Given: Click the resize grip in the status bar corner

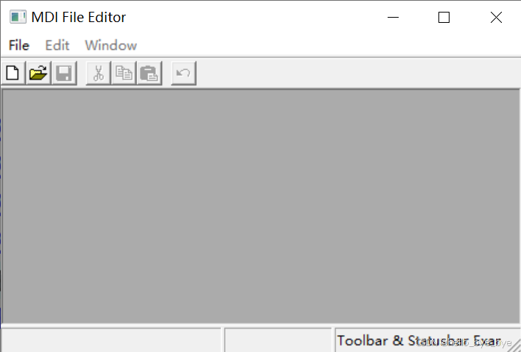Looking at the screenshot, I should click(514, 345).
